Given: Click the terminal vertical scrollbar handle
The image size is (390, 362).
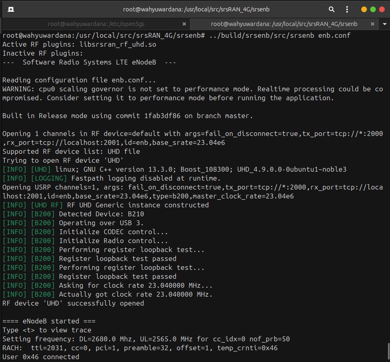Looking at the screenshot, I should pyautogui.click(x=388, y=352).
